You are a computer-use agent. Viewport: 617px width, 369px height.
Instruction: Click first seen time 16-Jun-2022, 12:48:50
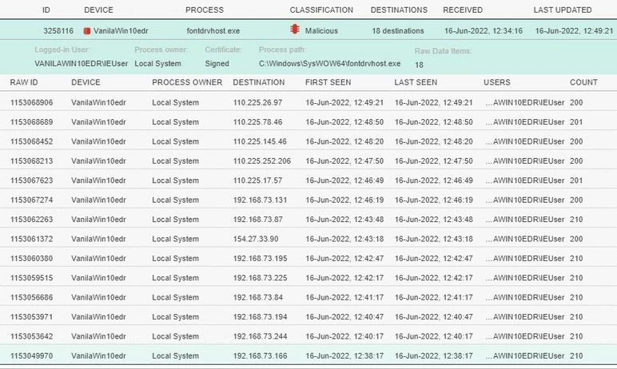pos(344,122)
